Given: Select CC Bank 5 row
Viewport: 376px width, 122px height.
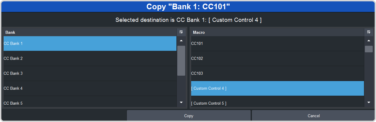Looking at the screenshot, I should tap(90, 103).
